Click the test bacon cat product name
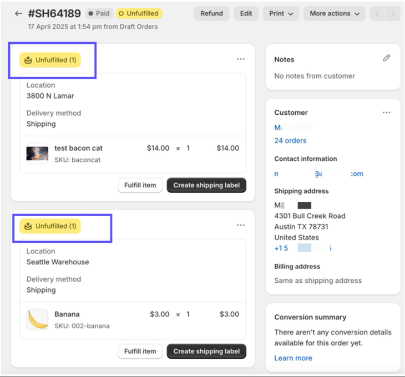This screenshot has height=377, width=405. (x=78, y=148)
